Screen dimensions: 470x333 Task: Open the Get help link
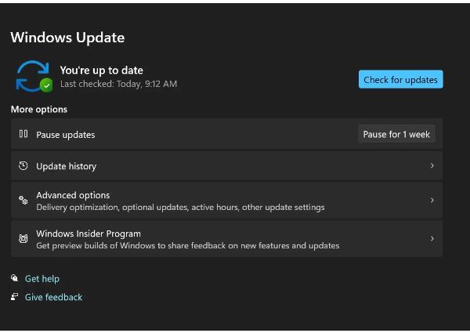coord(42,279)
